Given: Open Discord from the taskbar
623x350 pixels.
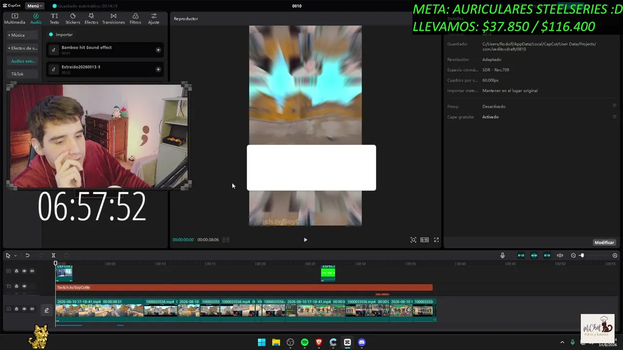Looking at the screenshot, I should point(362,342).
